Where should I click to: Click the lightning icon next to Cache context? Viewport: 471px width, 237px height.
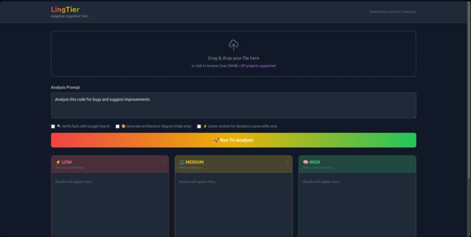point(205,126)
